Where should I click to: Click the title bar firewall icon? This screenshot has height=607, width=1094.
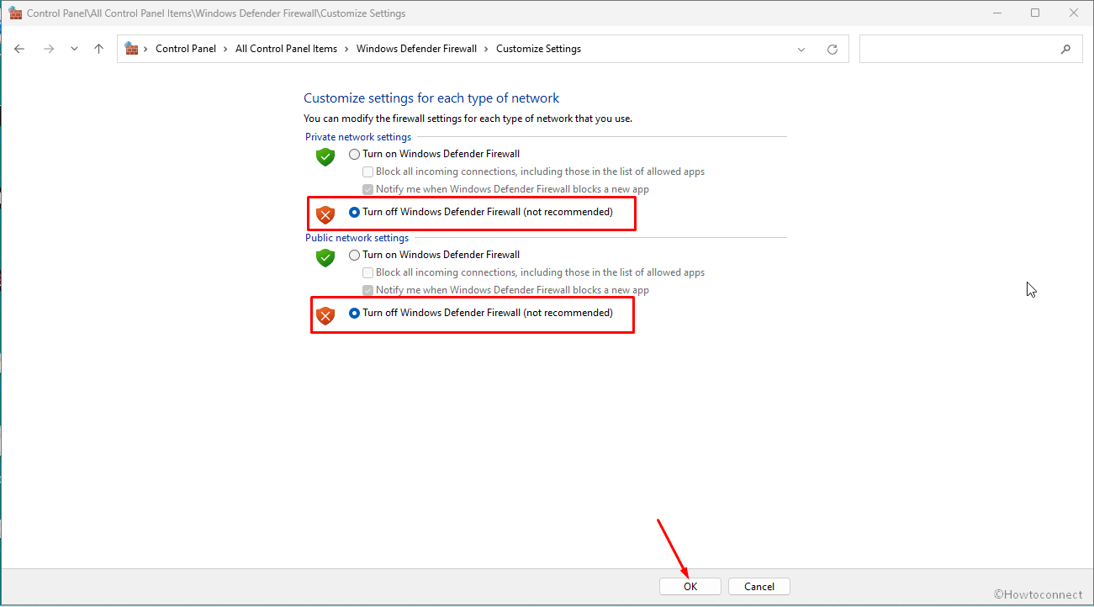15,13
